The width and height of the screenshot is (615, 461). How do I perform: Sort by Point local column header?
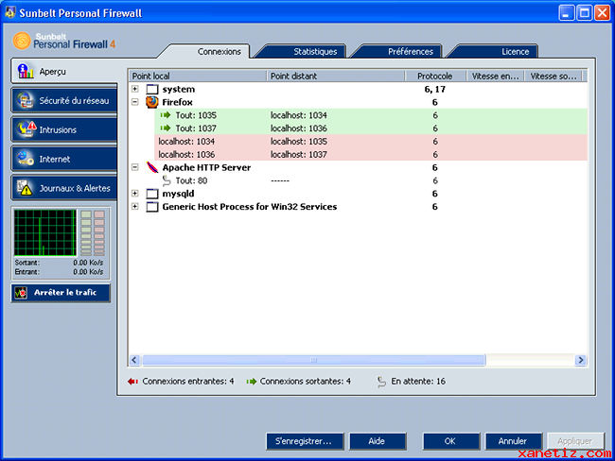coord(198,76)
